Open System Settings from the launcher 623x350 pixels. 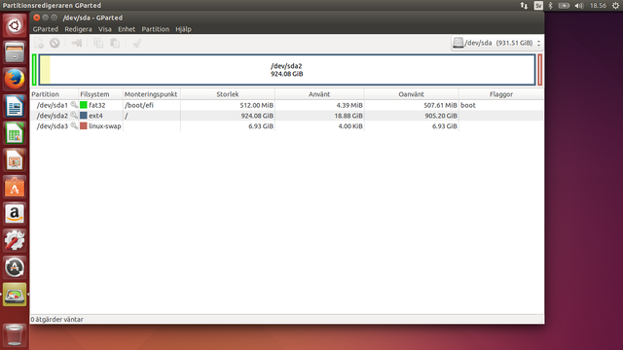click(15, 240)
